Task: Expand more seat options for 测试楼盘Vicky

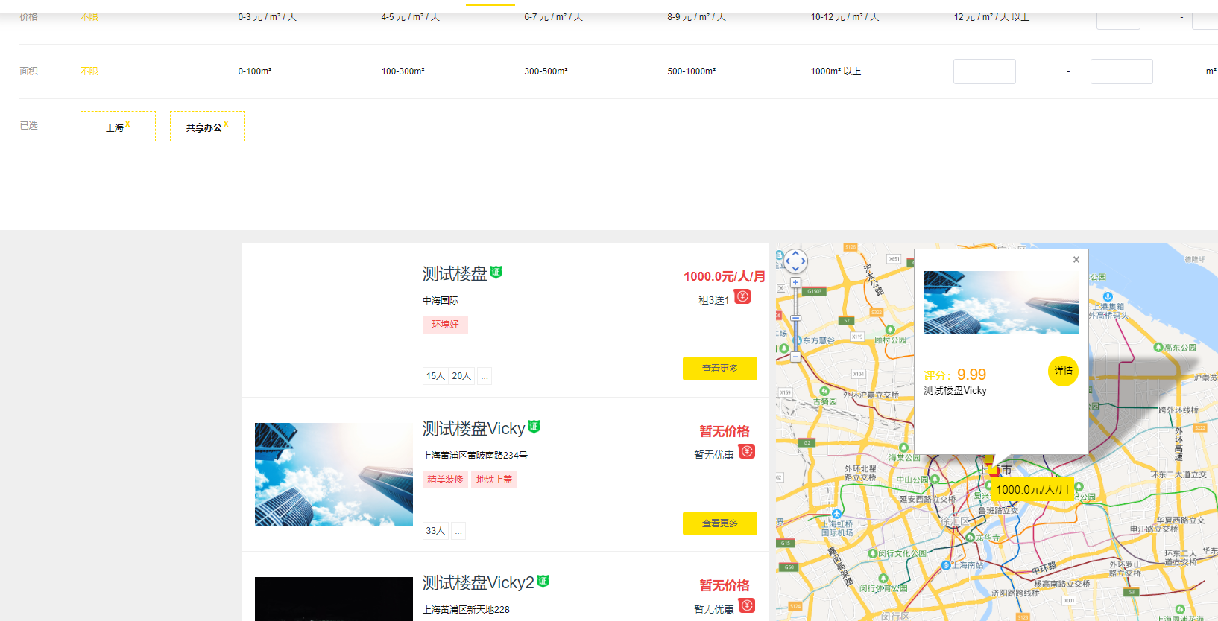Action: (x=458, y=531)
